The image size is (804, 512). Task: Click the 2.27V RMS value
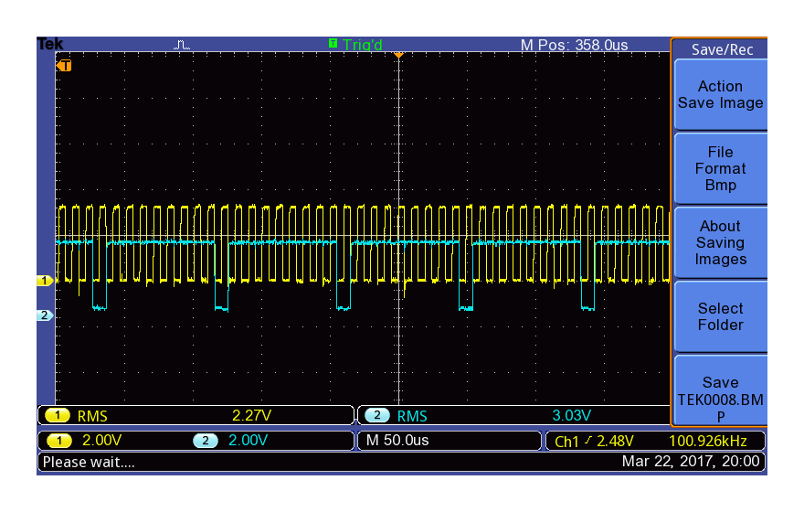click(x=251, y=415)
